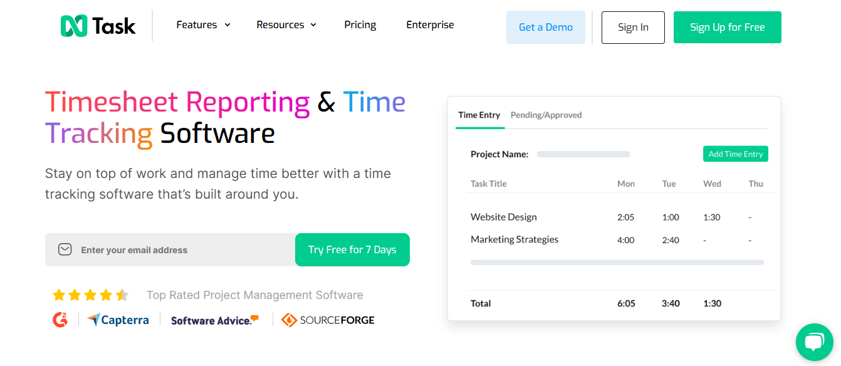Click the horizontal scrollbar below the timesheet rows
Image resolution: width=841 pixels, height=366 pixels.
point(617,262)
